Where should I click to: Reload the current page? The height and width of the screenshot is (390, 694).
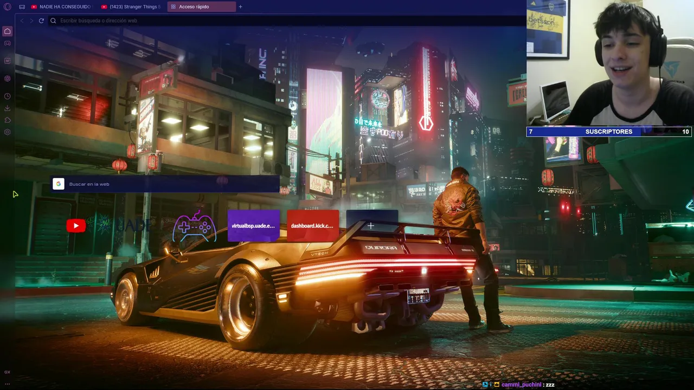(41, 21)
